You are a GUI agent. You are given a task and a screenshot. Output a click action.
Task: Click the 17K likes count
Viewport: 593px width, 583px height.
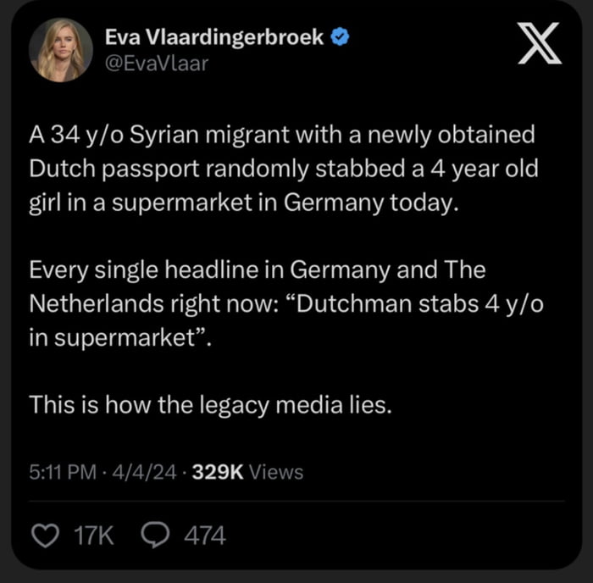coord(93,536)
